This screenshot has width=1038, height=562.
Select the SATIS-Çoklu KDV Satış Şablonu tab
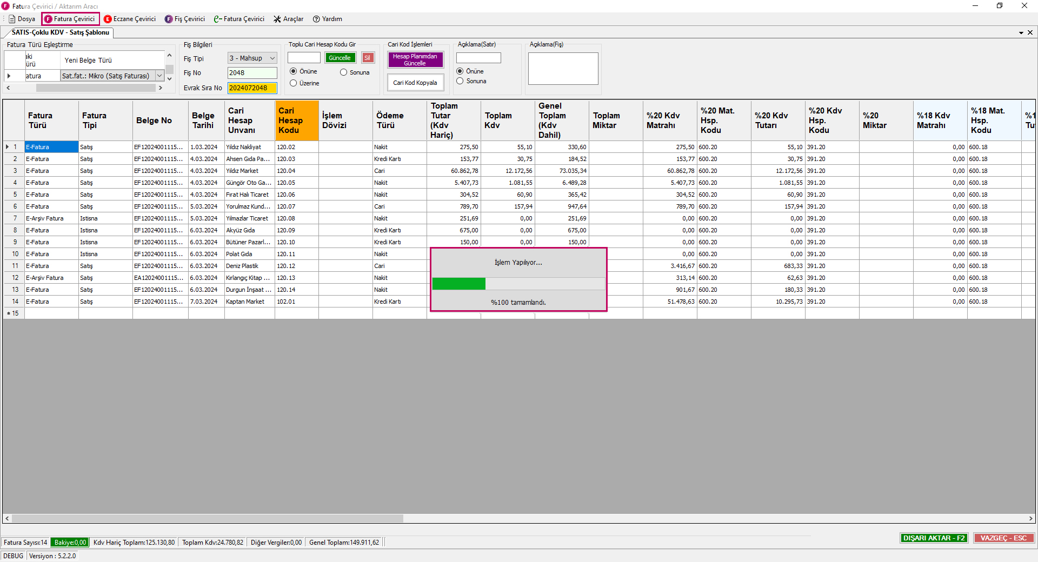[60, 32]
